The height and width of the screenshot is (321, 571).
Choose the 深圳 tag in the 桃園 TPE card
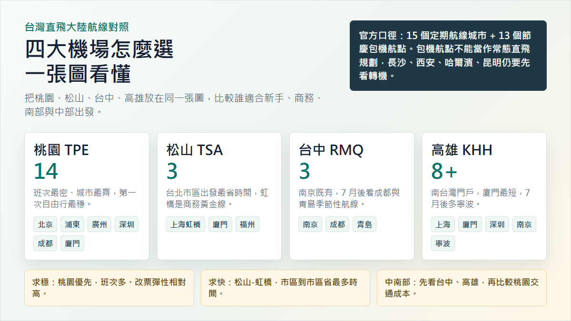(127, 224)
